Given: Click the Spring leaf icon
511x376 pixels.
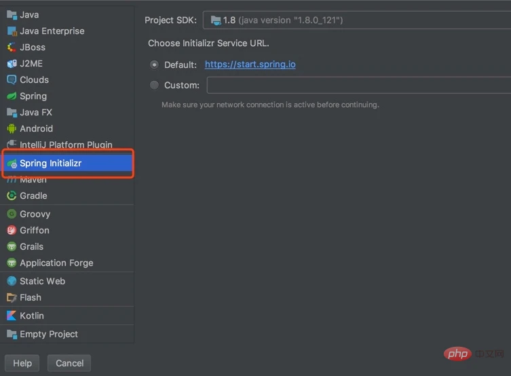Looking at the screenshot, I should (12, 96).
